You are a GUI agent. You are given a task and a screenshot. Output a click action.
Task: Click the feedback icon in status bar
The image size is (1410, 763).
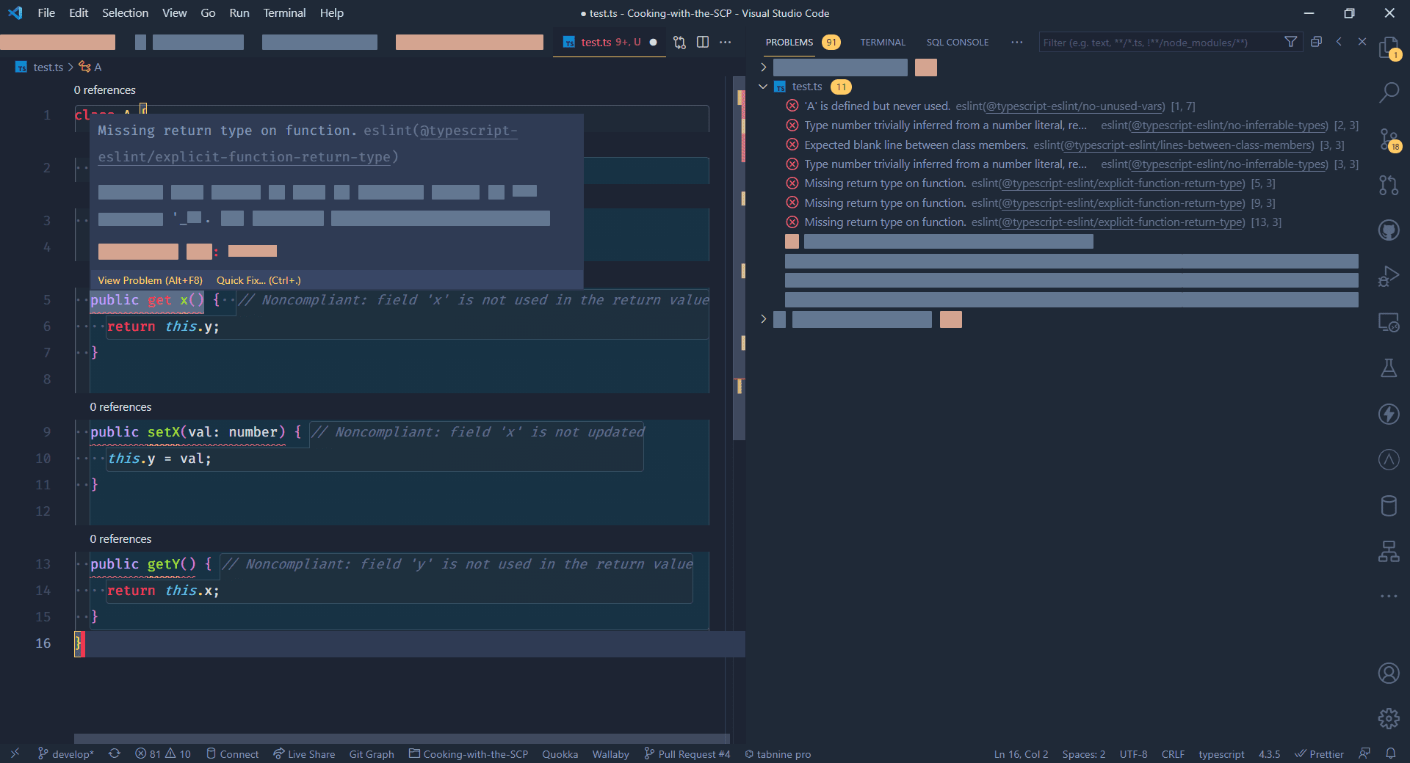tap(1364, 753)
